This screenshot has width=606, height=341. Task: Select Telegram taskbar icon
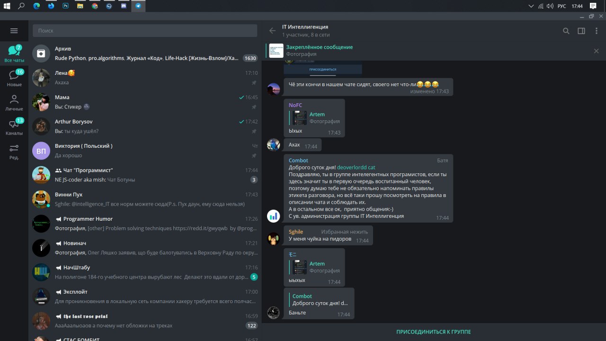[138, 6]
